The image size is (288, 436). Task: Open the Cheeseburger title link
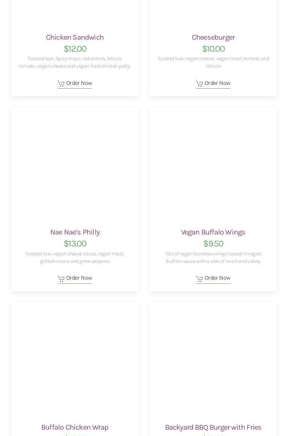pos(213,37)
